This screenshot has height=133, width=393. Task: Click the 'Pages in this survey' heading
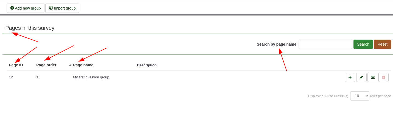click(x=30, y=28)
